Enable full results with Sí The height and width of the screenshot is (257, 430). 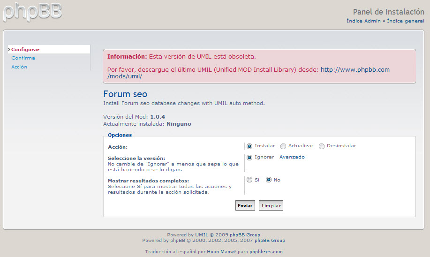[249, 180]
